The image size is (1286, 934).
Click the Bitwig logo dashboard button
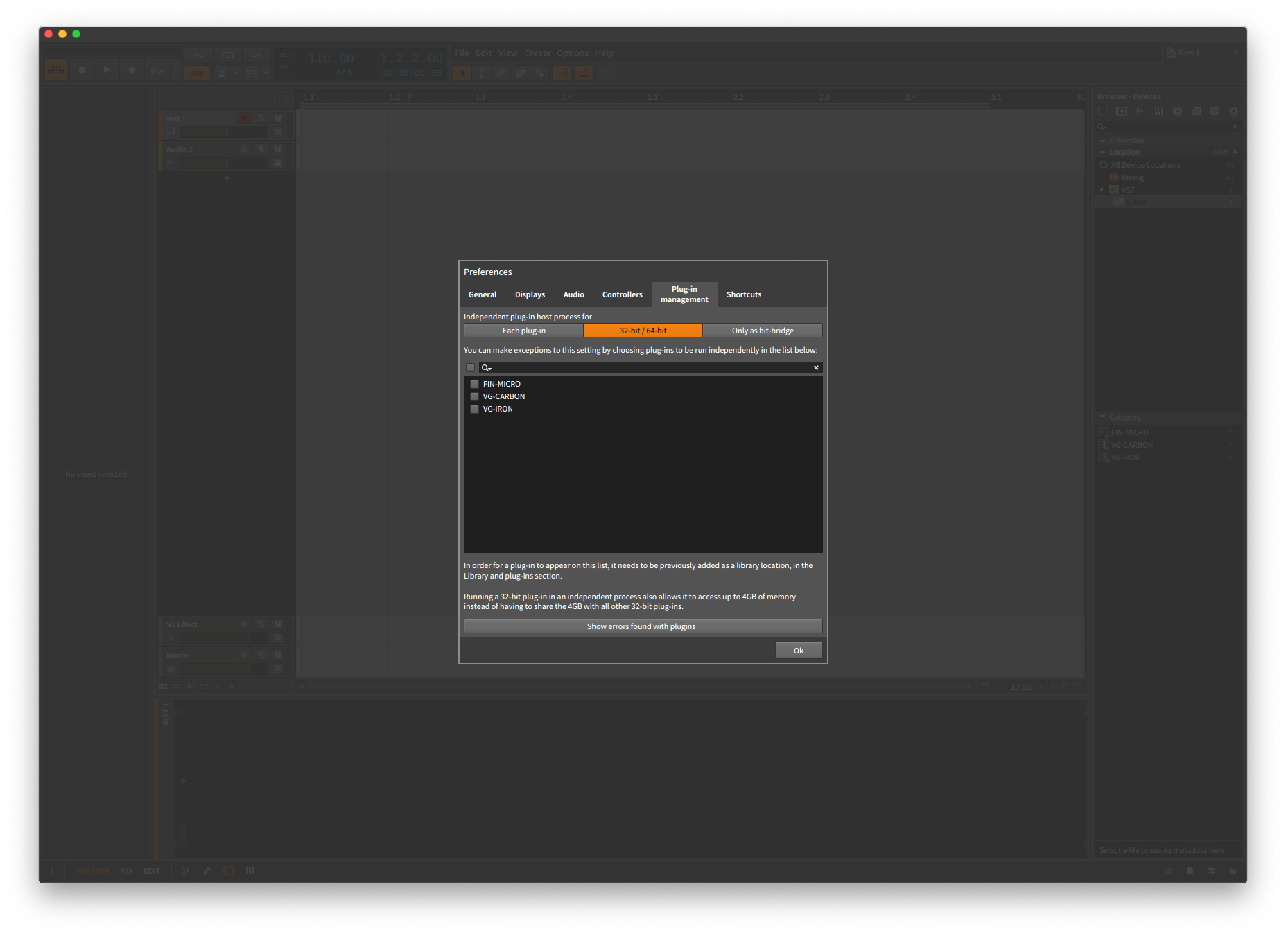(x=56, y=69)
